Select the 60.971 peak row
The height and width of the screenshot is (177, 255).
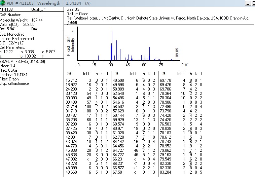(134, 129)
